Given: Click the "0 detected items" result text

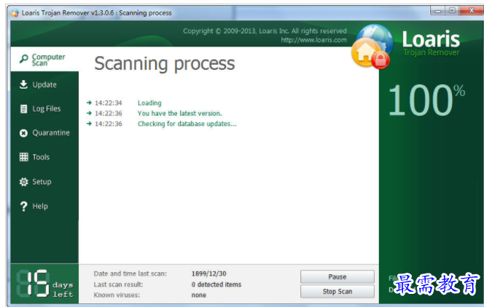Looking at the screenshot, I should click(216, 284).
